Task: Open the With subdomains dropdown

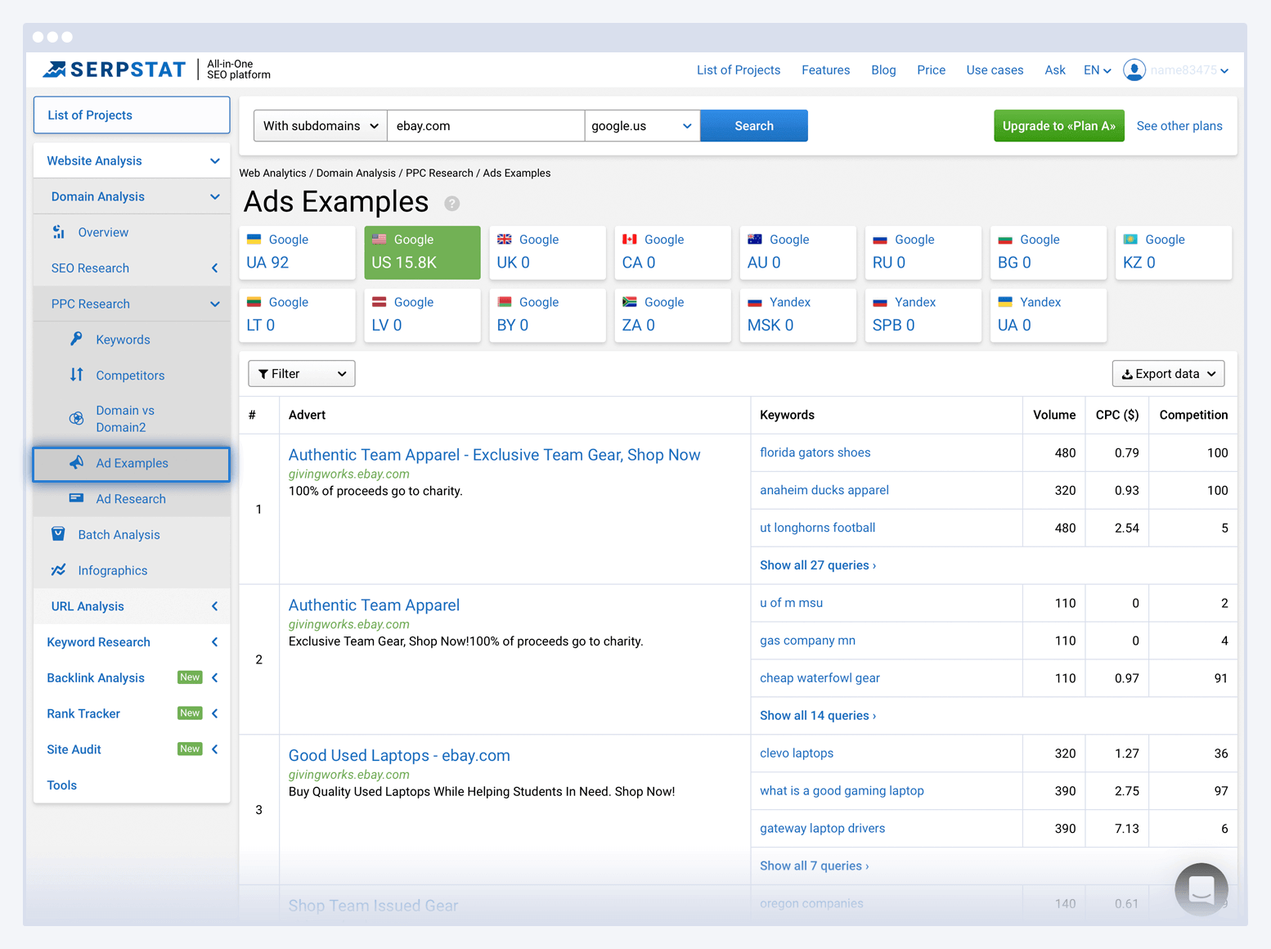Action: [x=320, y=126]
